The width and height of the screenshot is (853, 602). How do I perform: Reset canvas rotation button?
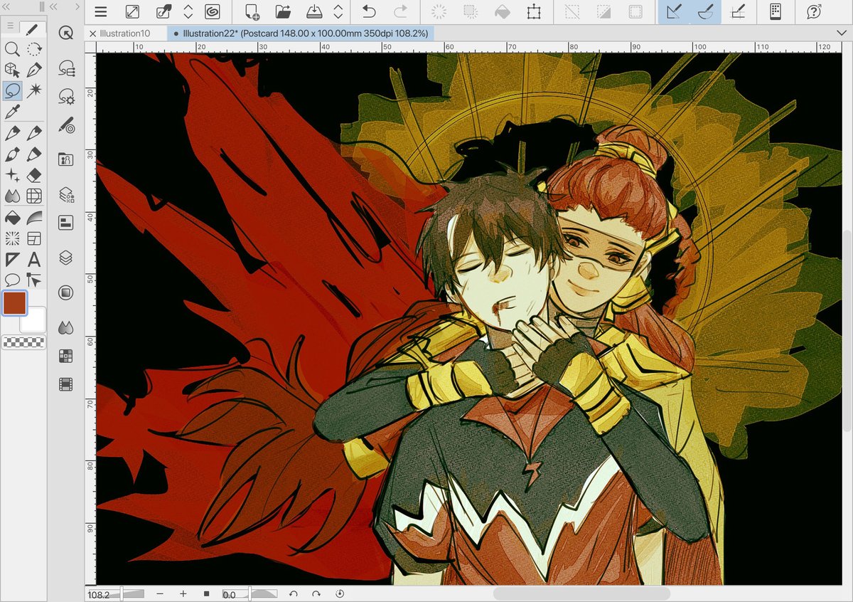[x=340, y=593]
